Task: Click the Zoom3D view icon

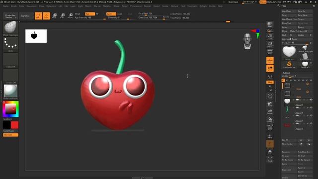Action: pyautogui.click(x=270, y=112)
